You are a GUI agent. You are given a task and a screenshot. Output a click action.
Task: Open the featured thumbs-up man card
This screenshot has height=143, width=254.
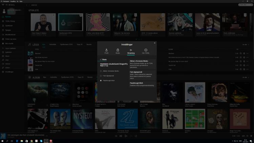pyautogui.click(x=43, y=22)
